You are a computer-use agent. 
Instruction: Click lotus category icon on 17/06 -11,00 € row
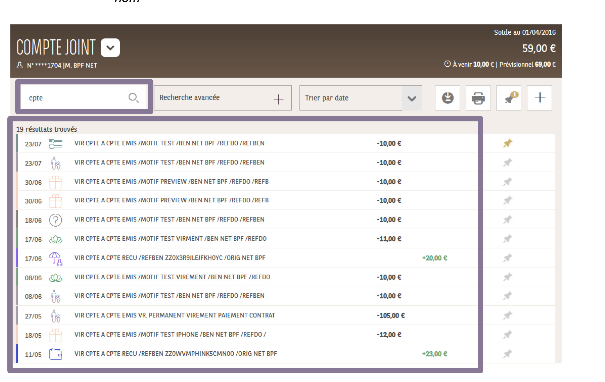55,239
